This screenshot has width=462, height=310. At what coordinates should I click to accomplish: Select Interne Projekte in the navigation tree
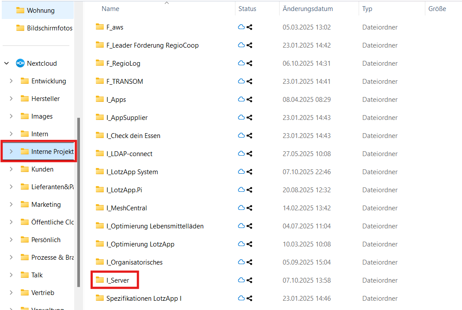tap(52, 152)
